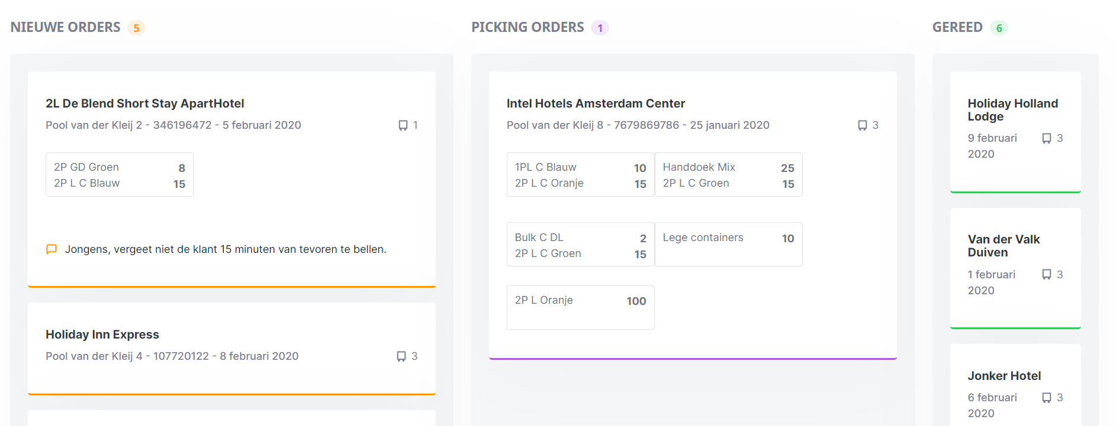Click comment icon on Van der Valk Duiven
Screen dimensions: 1116x426
(x=1047, y=275)
